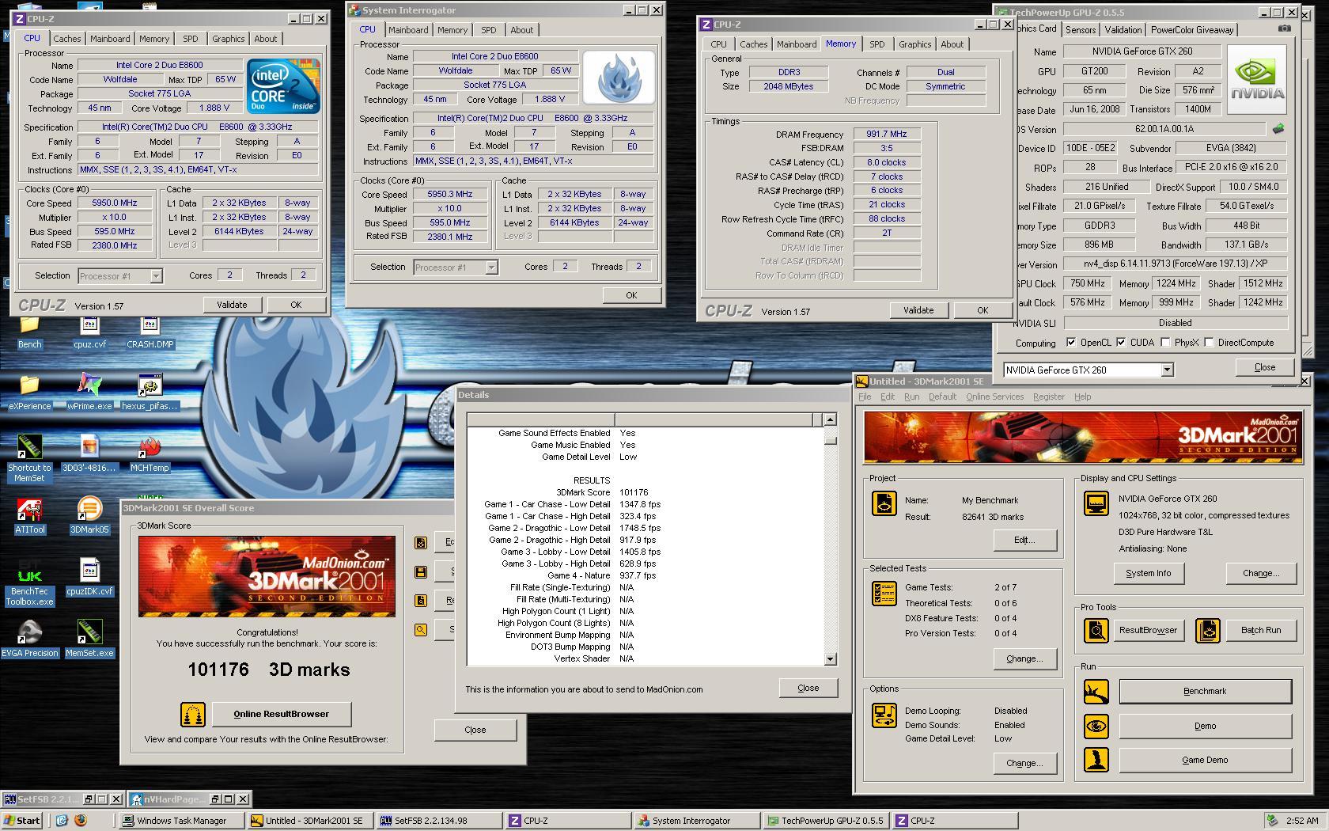This screenshot has width=1329, height=831.
Task: Click the Internet Explorer quick launch icon
Action: coord(62,821)
